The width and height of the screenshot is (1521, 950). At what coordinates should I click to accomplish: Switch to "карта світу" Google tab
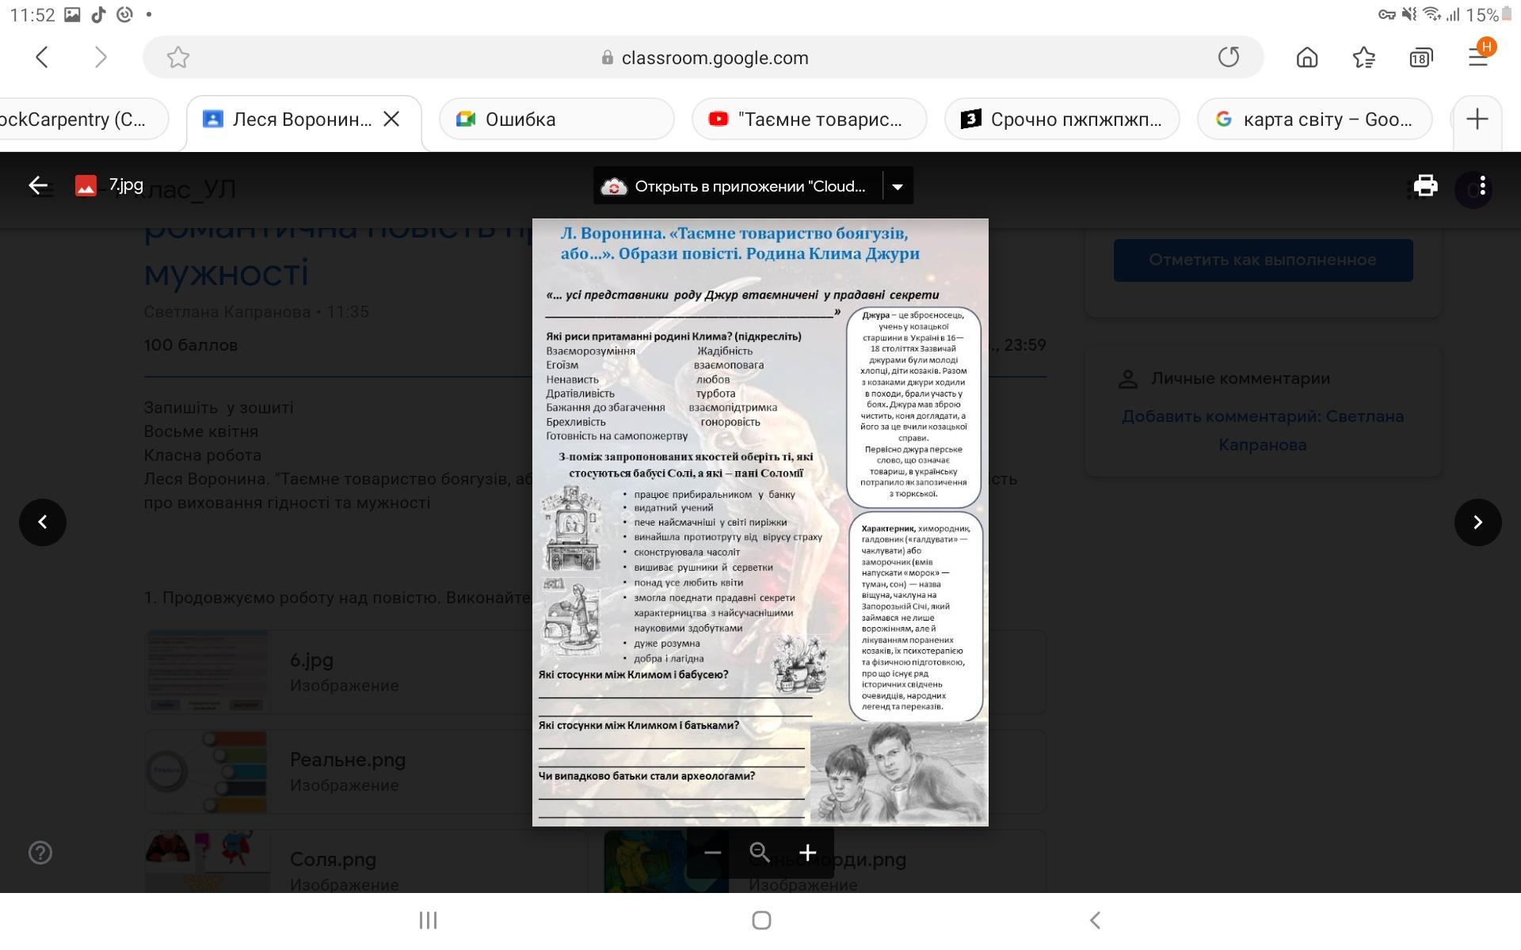click(1314, 120)
